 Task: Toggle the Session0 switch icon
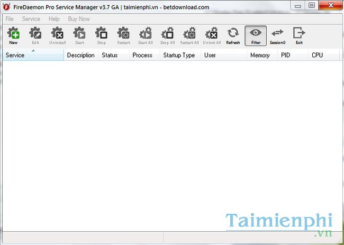pyautogui.click(x=278, y=35)
